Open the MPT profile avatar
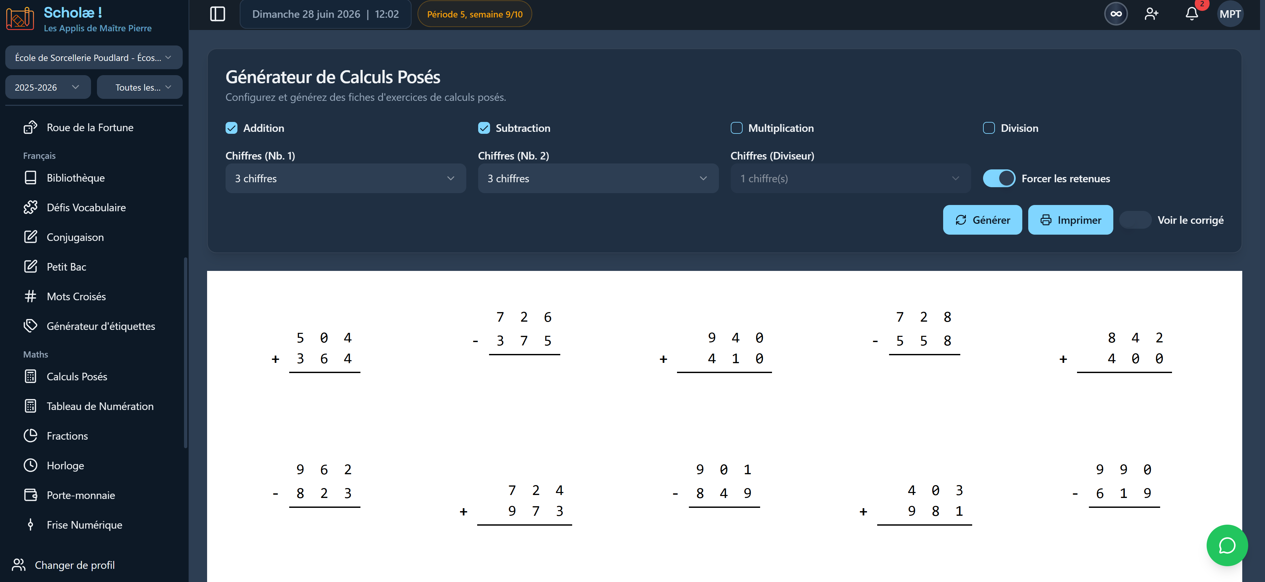Image resolution: width=1265 pixels, height=582 pixels. (1230, 14)
